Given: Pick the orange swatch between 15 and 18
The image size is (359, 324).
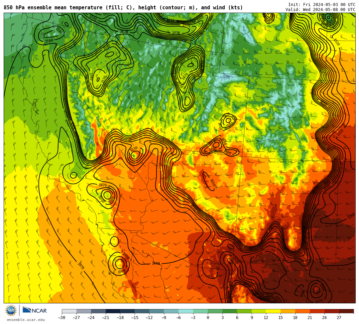Looking at the screenshot, I should pos(288,311).
